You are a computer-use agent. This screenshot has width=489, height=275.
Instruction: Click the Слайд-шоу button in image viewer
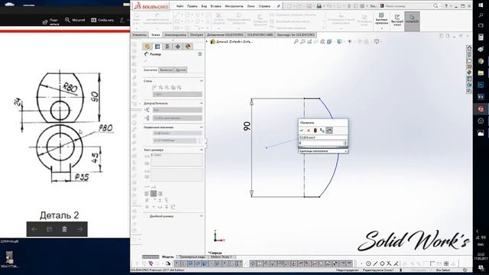pyautogui.click(x=102, y=20)
